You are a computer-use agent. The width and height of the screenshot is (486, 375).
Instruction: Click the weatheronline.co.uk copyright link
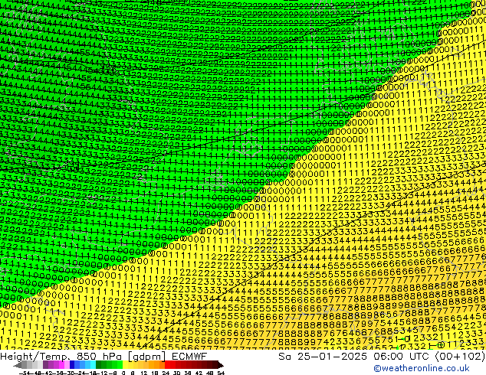click(x=422, y=368)
